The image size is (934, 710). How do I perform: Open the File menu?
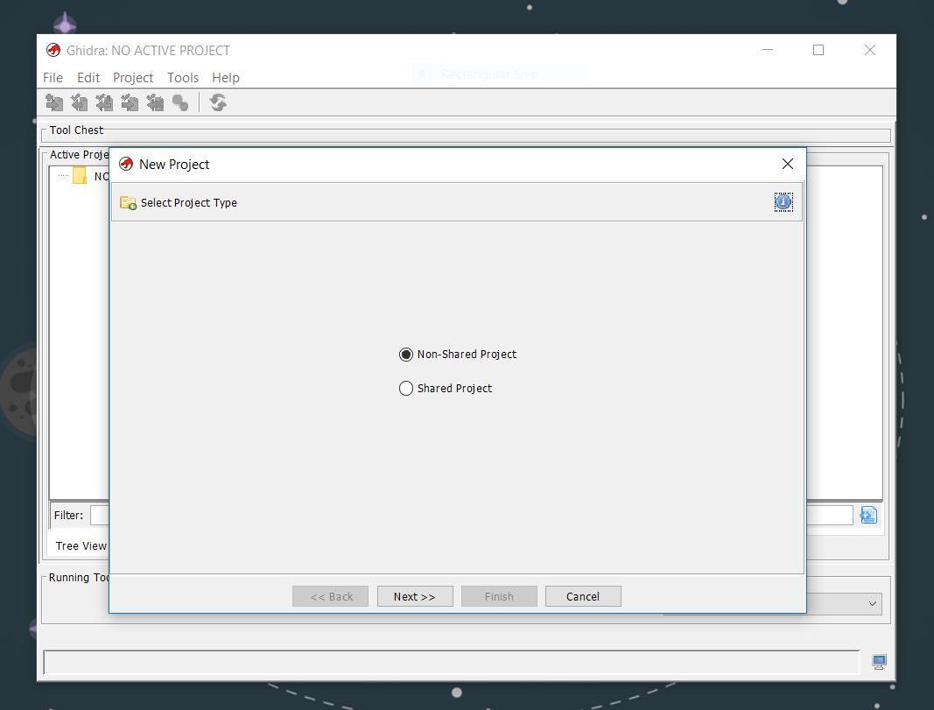pos(53,78)
